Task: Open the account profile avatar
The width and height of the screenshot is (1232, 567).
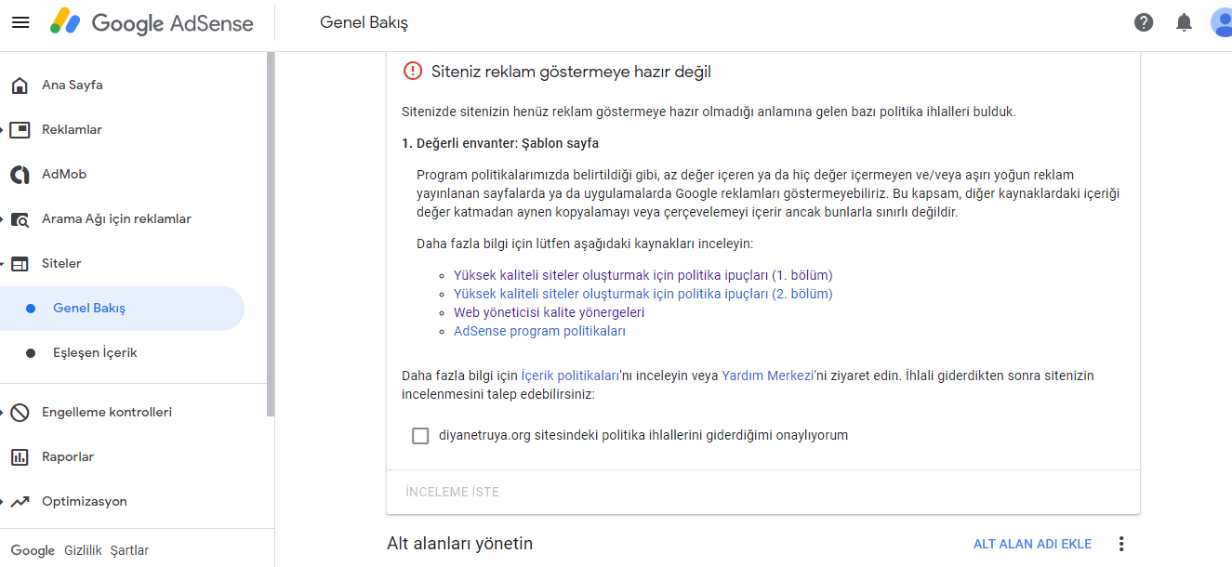Action: pos(1222,22)
